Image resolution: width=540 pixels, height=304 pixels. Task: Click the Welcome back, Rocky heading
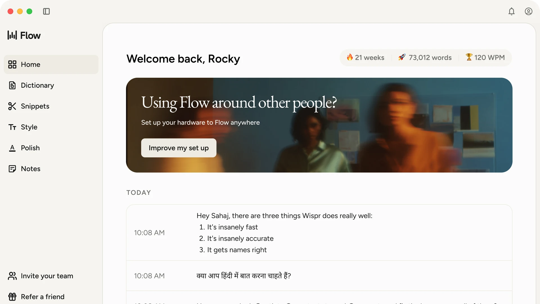click(x=183, y=59)
